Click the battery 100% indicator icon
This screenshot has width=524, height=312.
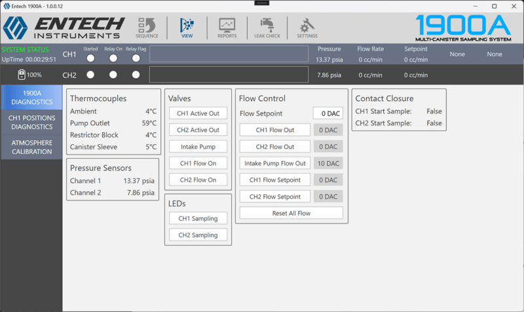(22, 75)
